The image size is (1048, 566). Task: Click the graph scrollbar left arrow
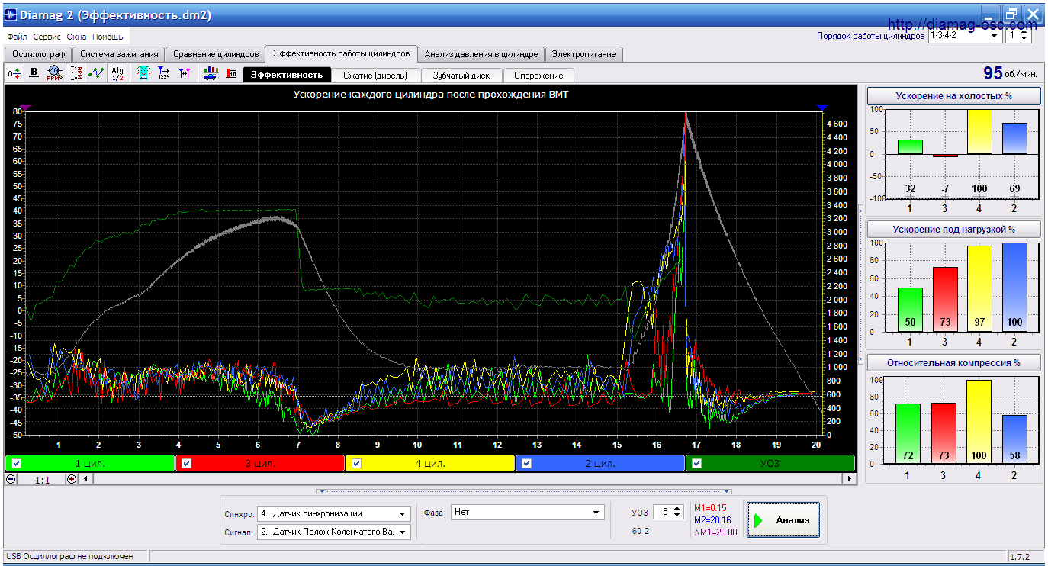[x=85, y=479]
